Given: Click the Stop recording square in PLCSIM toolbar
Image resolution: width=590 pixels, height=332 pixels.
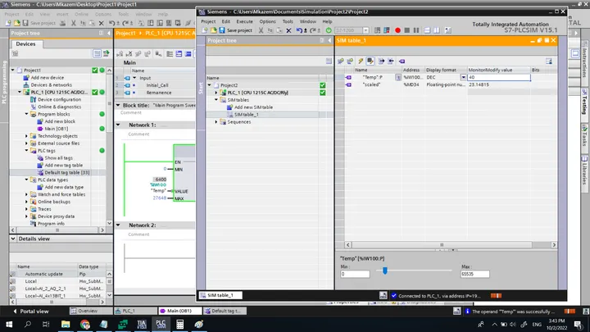Looking at the screenshot, I should tap(406, 30).
